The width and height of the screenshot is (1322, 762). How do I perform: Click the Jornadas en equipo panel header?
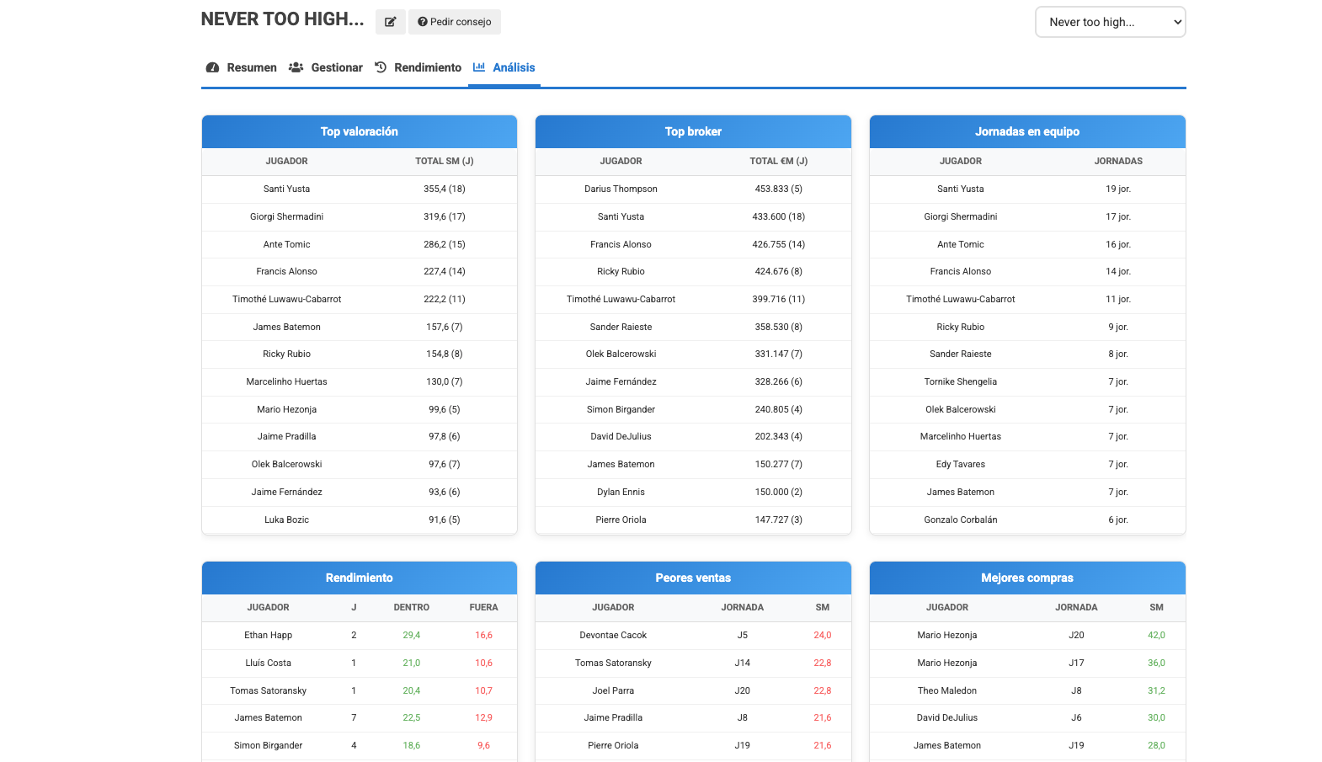point(1027,131)
